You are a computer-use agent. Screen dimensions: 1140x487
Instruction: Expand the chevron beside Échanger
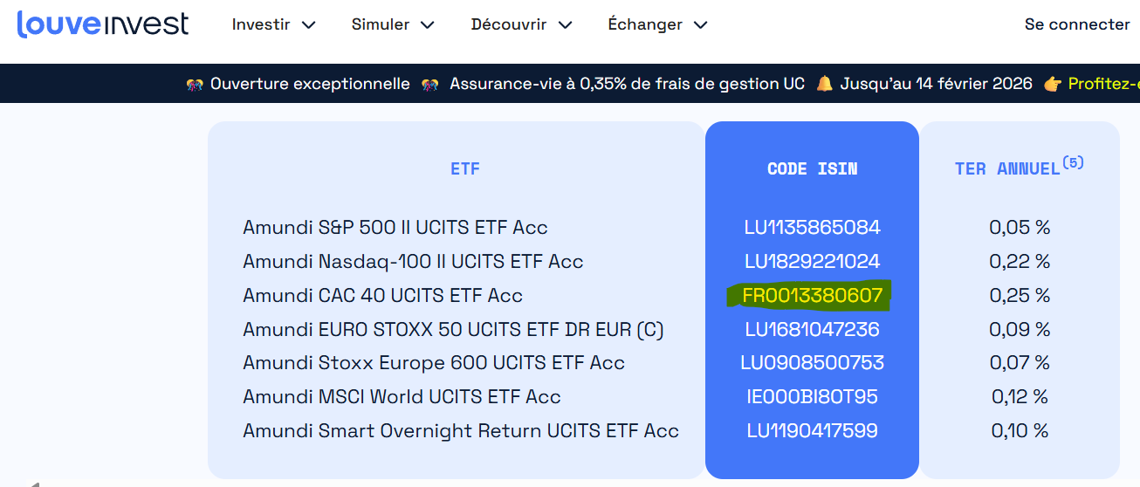click(x=700, y=25)
